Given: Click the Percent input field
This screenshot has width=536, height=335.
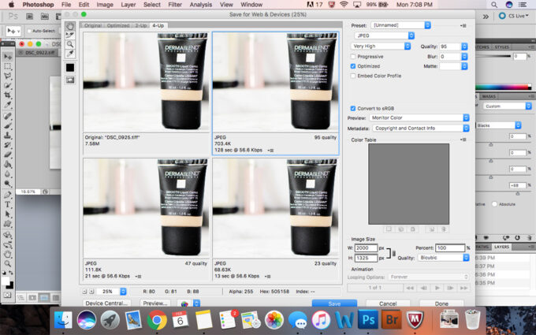Looking at the screenshot, I should 450,248.
